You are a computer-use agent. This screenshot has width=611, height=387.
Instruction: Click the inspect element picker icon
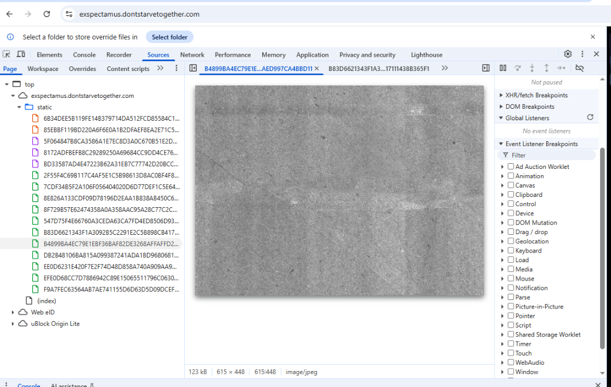[x=6, y=54]
